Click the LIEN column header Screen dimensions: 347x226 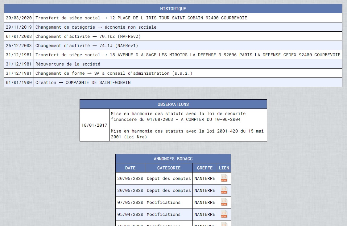(x=224, y=168)
